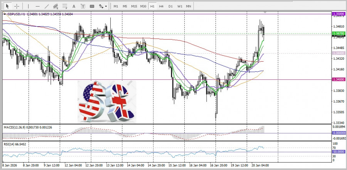This screenshot has width=347, height=170.
Task: Switch to M5 timeframe
Action: click(x=125, y=6)
